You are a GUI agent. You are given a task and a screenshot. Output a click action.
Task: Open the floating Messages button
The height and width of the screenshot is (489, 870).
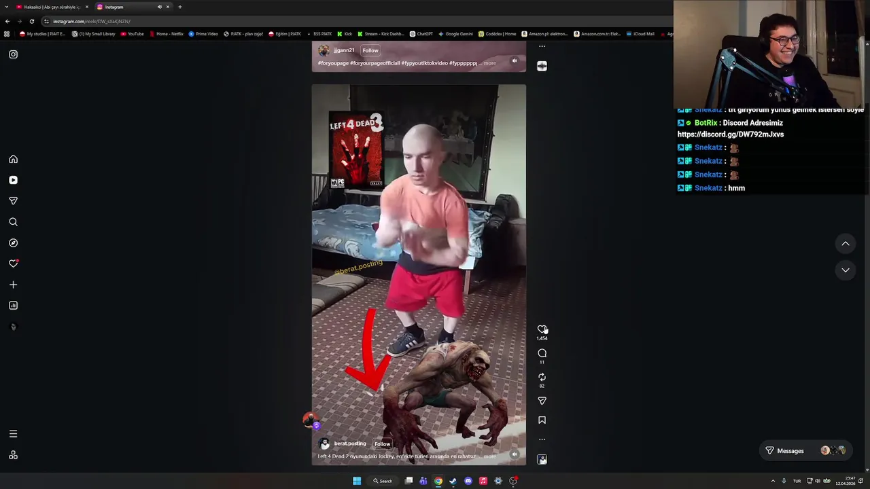805,451
